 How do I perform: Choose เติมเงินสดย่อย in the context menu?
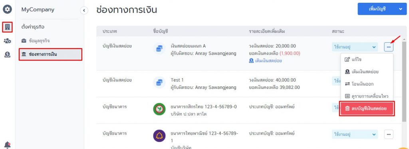coord(367,72)
